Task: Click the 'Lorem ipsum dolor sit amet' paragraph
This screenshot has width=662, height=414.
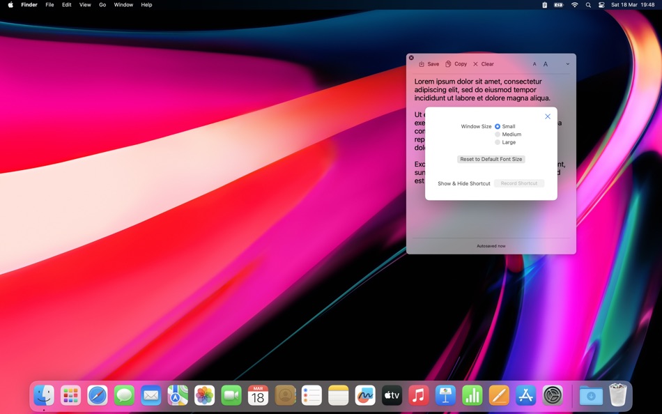Action: tap(482, 89)
